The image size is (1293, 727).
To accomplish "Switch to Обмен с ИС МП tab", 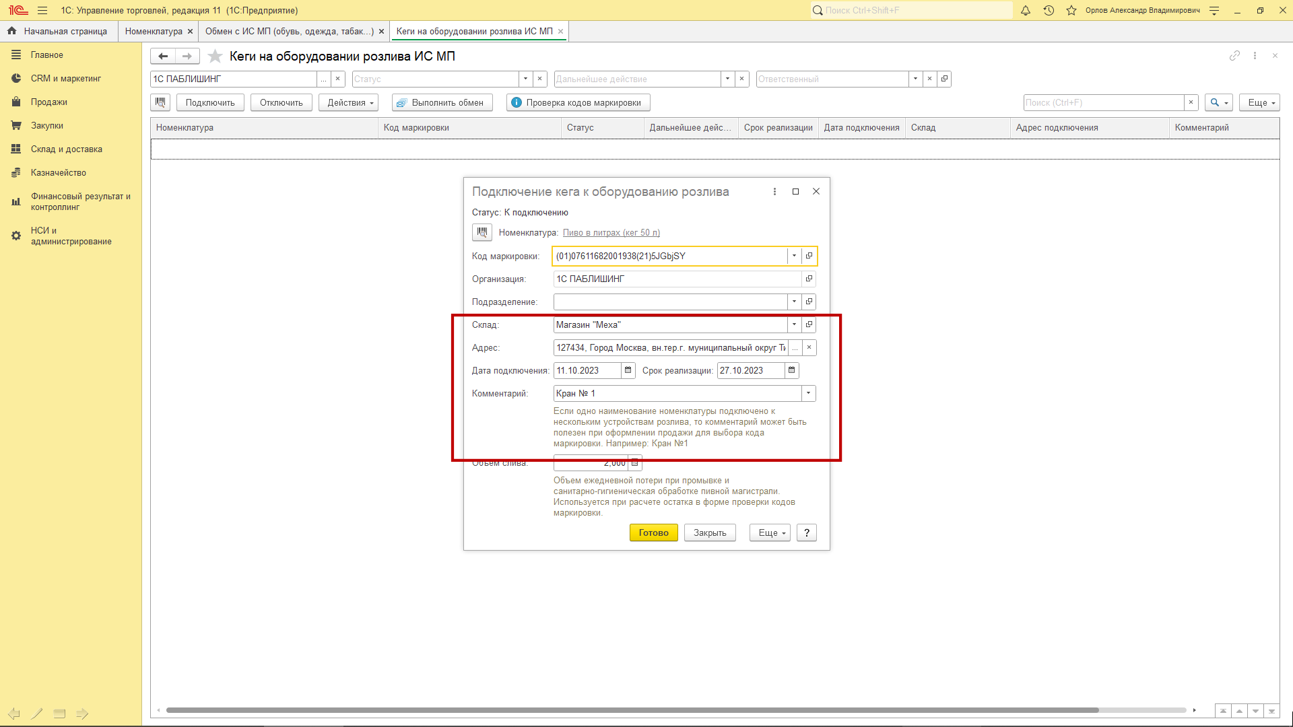I will pos(290,31).
